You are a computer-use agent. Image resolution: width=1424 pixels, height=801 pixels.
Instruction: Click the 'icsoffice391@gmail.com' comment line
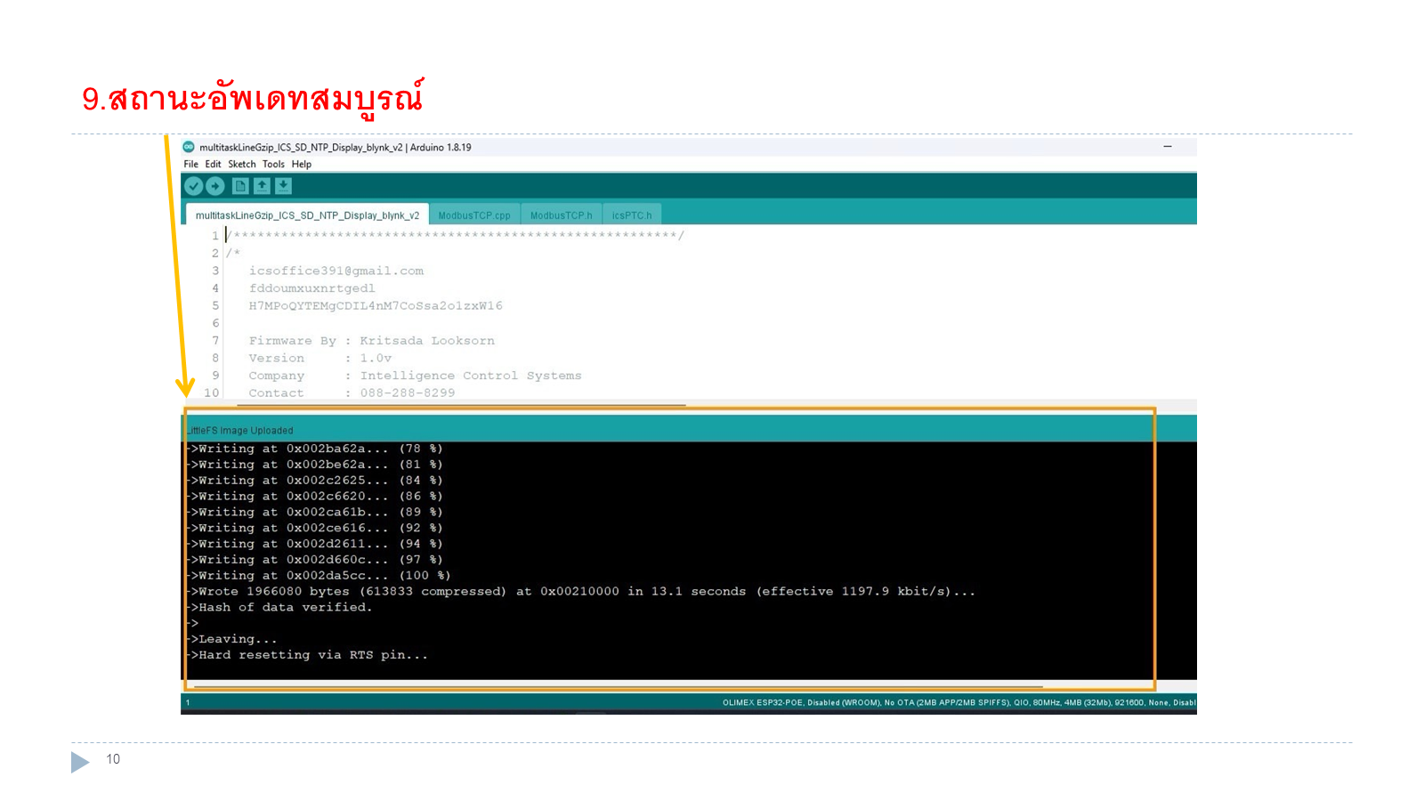(x=336, y=271)
